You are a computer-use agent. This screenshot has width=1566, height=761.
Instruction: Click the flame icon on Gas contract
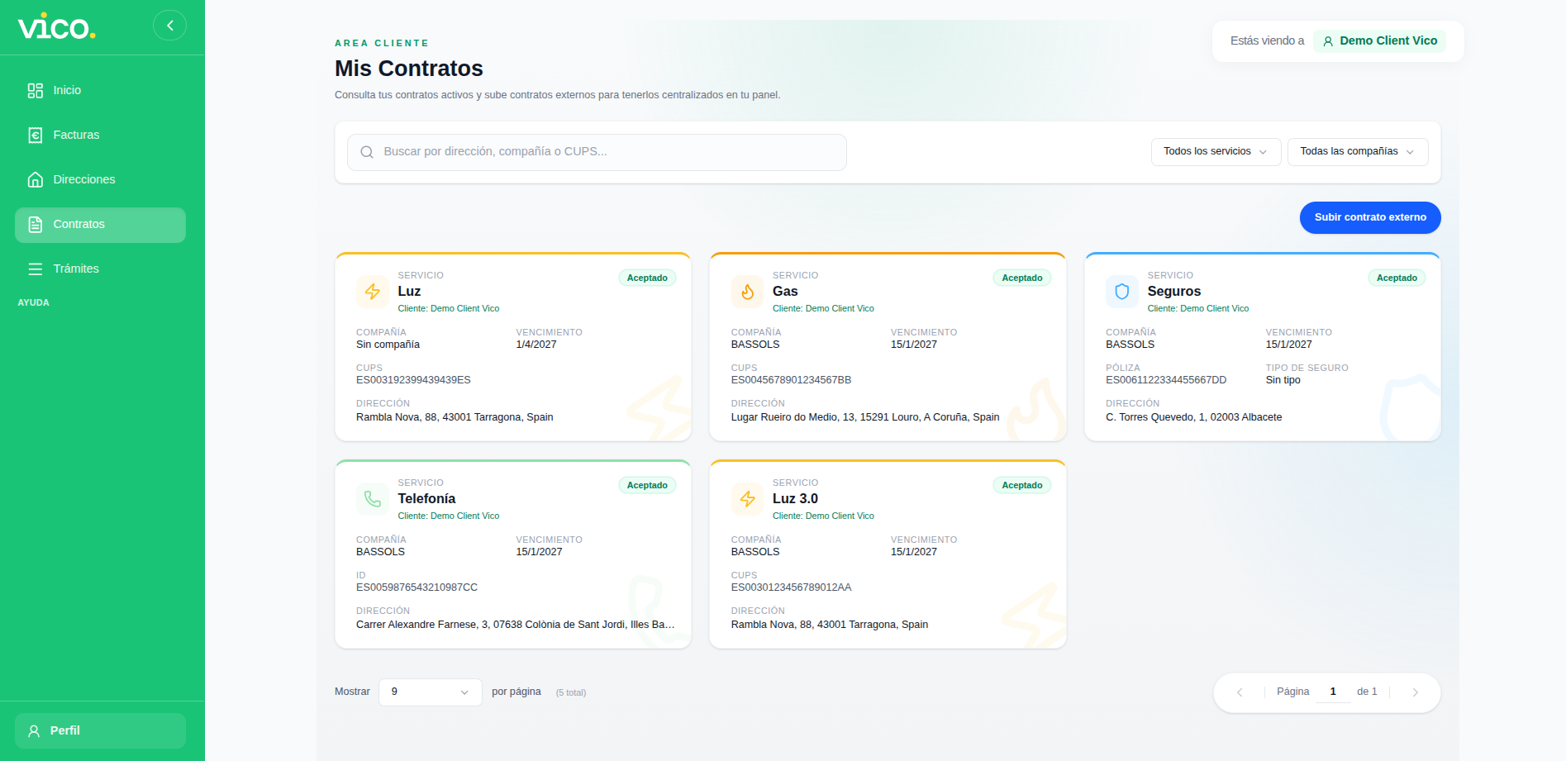pyautogui.click(x=747, y=292)
